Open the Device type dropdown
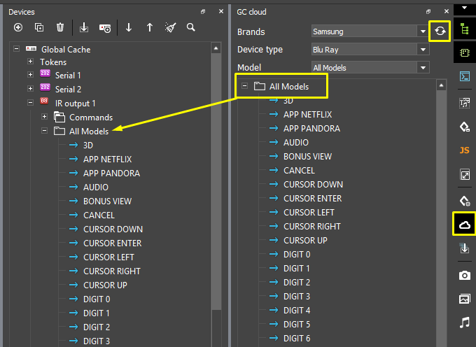Image resolution: width=476 pixels, height=347 pixels. tap(369, 50)
